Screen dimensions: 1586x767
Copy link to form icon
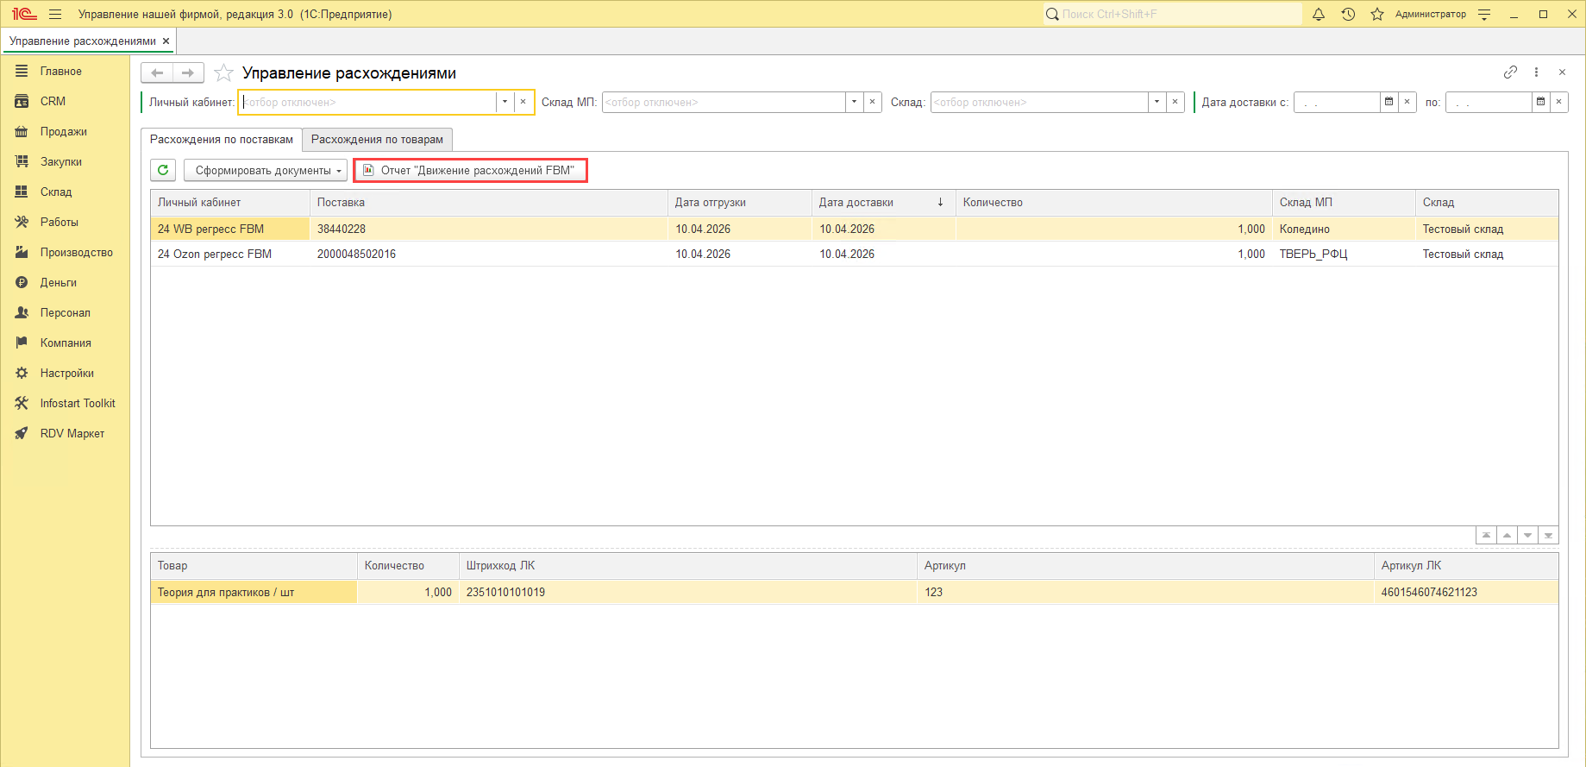coord(1510,72)
